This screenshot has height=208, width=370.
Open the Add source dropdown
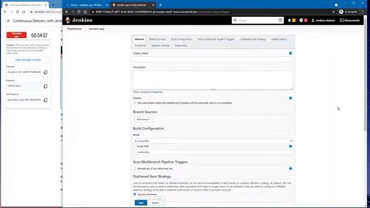pos(143,120)
